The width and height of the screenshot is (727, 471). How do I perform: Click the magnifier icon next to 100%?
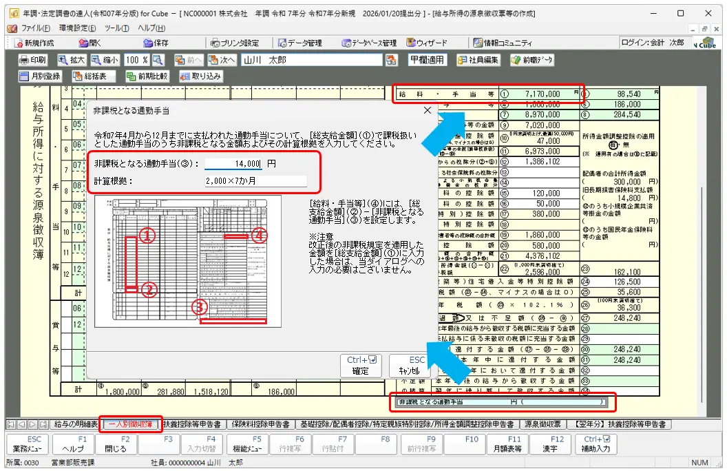click(158, 60)
